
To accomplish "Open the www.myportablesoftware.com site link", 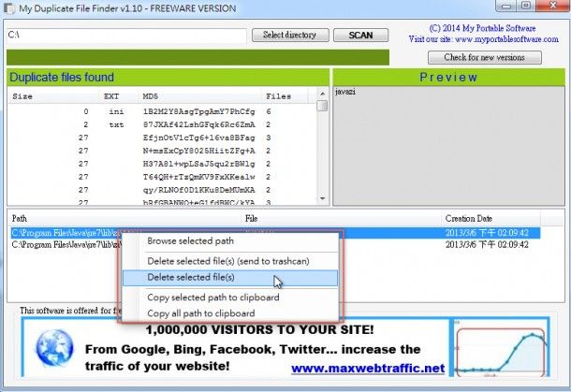I will click(x=506, y=39).
